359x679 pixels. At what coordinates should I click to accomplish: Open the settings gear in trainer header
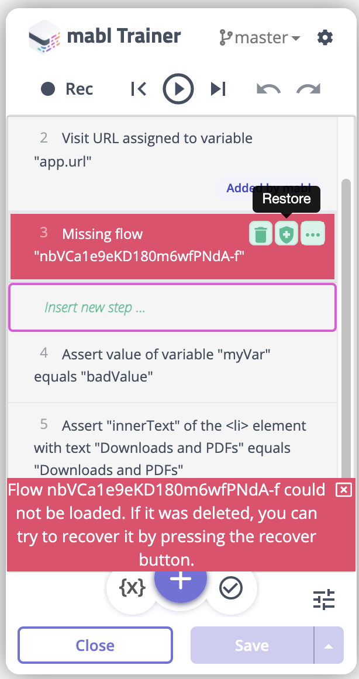pyautogui.click(x=325, y=37)
